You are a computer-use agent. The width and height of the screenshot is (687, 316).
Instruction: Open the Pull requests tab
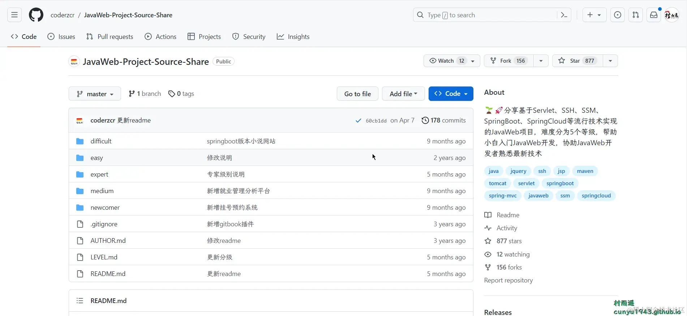point(110,36)
